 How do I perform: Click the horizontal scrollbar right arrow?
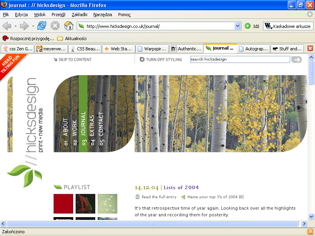pos(304,223)
